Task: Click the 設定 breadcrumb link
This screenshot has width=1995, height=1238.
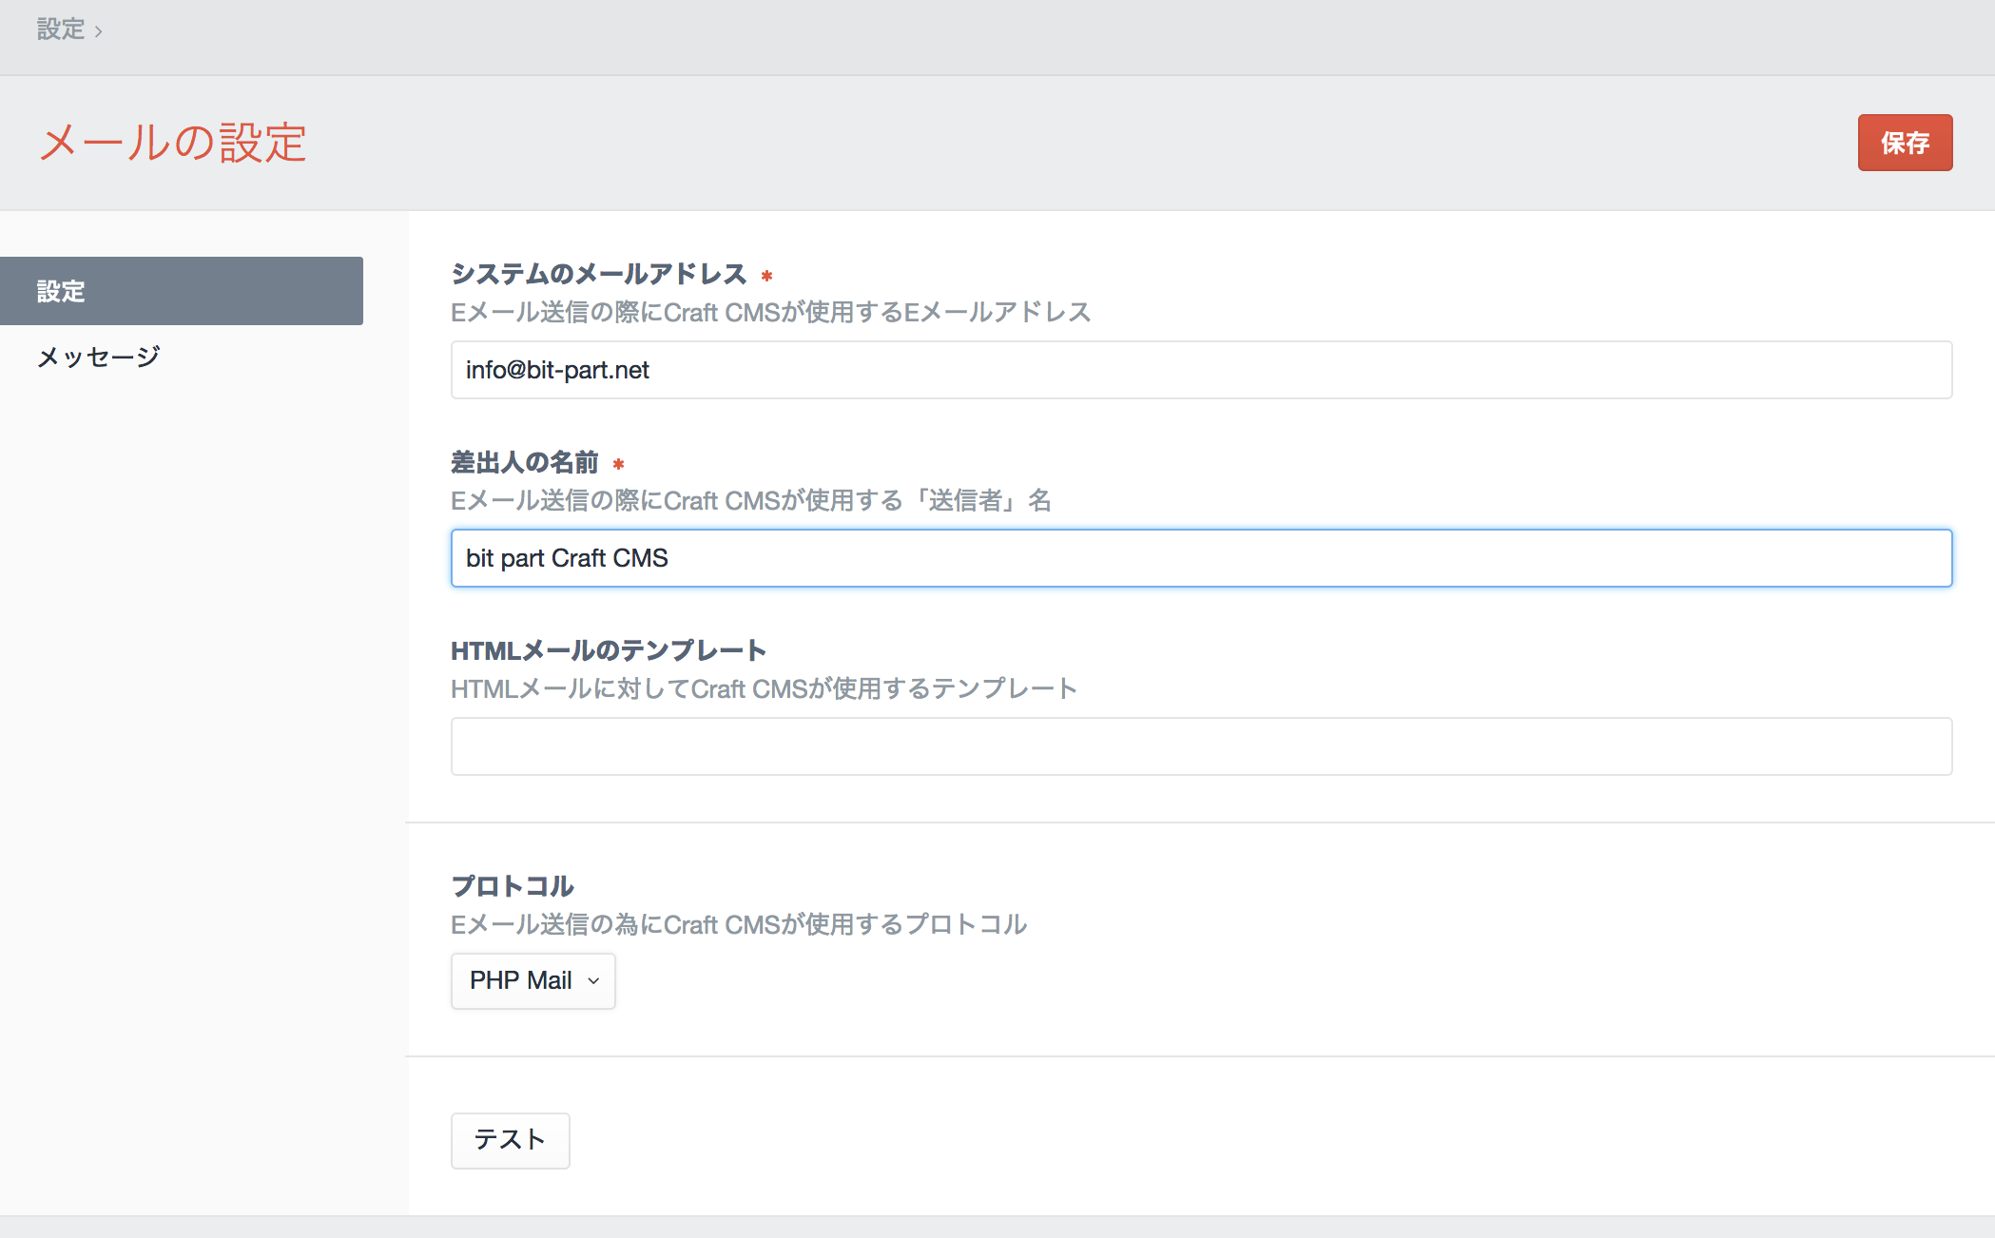Action: 61,29
